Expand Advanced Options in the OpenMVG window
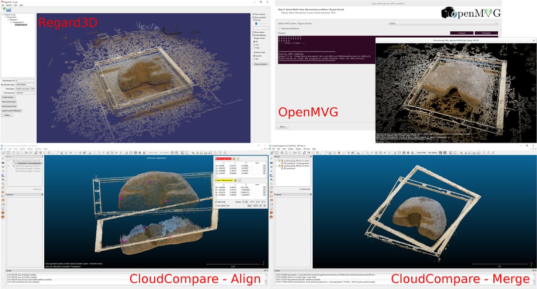The image size is (537, 289). 280,28
